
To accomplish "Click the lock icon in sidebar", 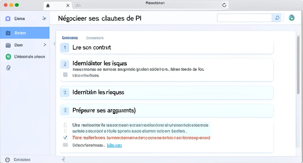I will tap(8, 68).
